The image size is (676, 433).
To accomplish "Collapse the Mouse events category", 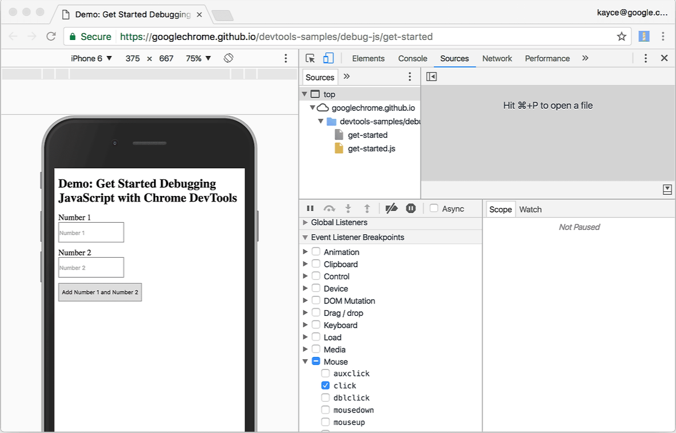I will pyautogui.click(x=305, y=362).
